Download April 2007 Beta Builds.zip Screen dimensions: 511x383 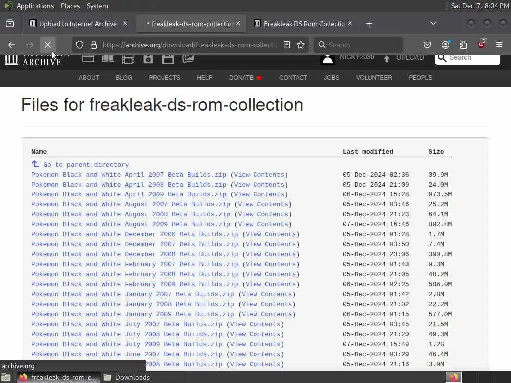[x=128, y=175]
